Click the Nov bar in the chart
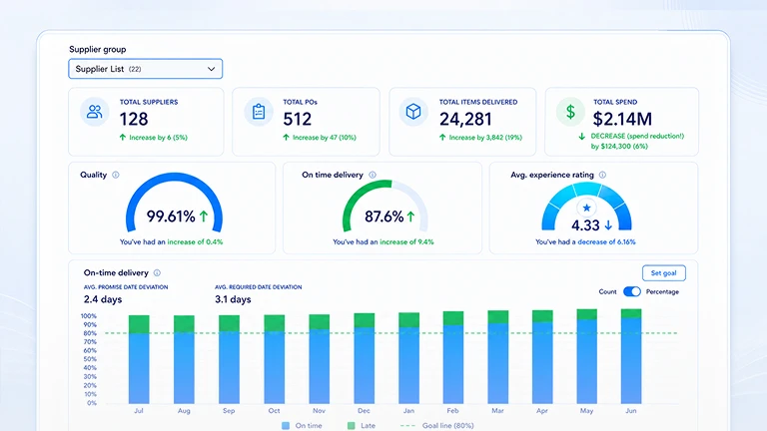Screen dimensions: 767x431 319,359
